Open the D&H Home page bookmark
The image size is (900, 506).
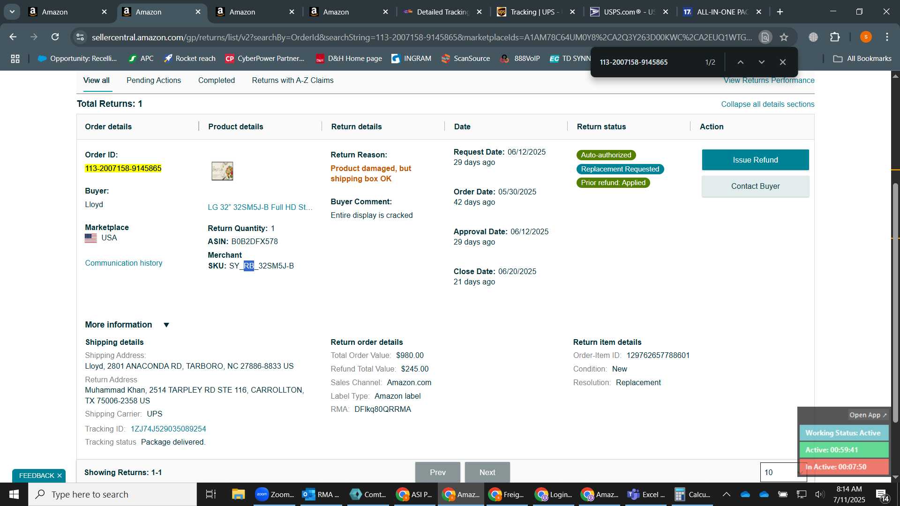[349, 59]
